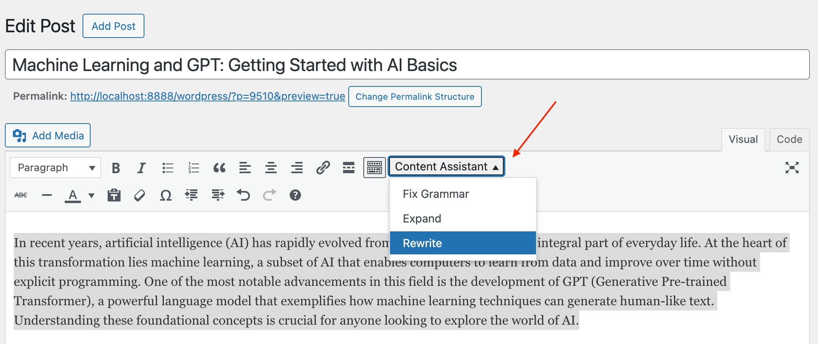Select Rewrite in the Content Assistant menu
This screenshot has width=818, height=344.
(463, 243)
